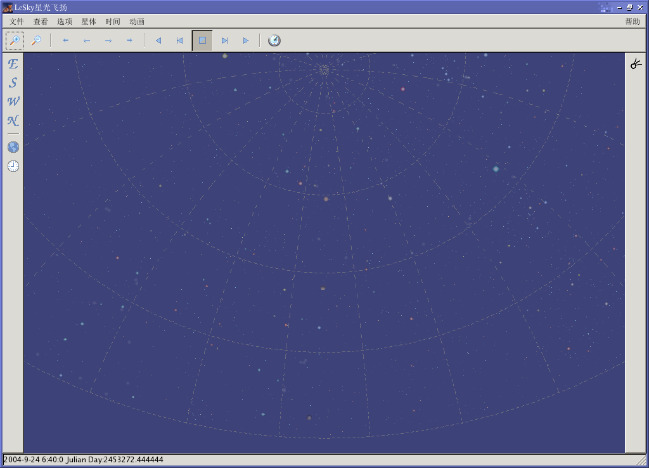This screenshot has width=649, height=468.
Task: Play the animation in reverse
Action: coord(158,40)
